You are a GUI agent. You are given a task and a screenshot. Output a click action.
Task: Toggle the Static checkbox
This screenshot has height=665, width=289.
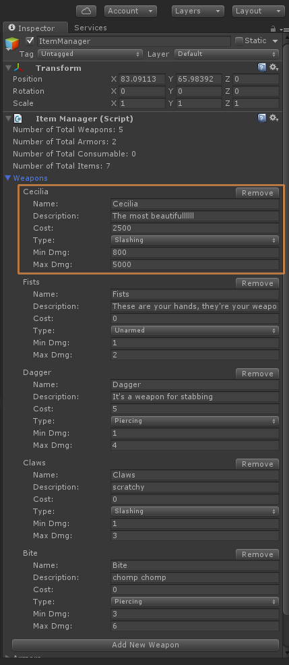click(239, 41)
